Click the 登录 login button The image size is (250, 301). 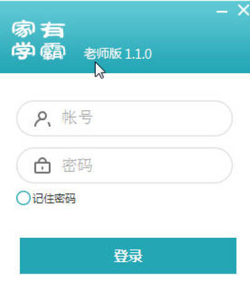coord(128,256)
